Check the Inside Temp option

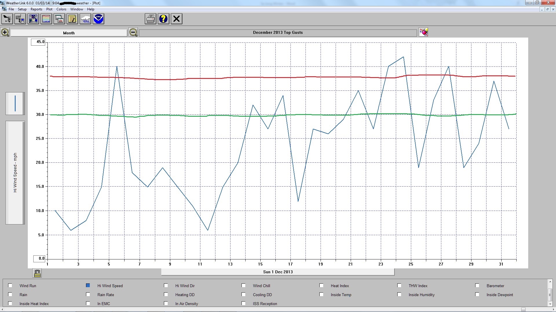321,294
